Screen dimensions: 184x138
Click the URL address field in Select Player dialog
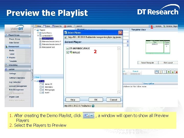(x=95, y=37)
